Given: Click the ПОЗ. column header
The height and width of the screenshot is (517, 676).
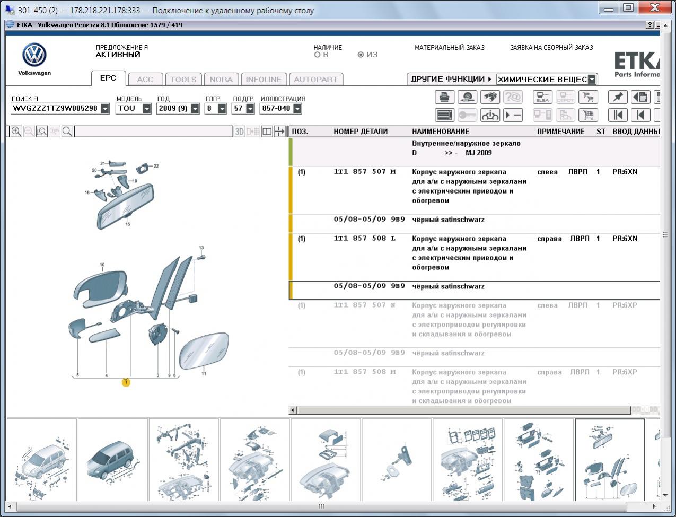Looking at the screenshot, I should 300,132.
